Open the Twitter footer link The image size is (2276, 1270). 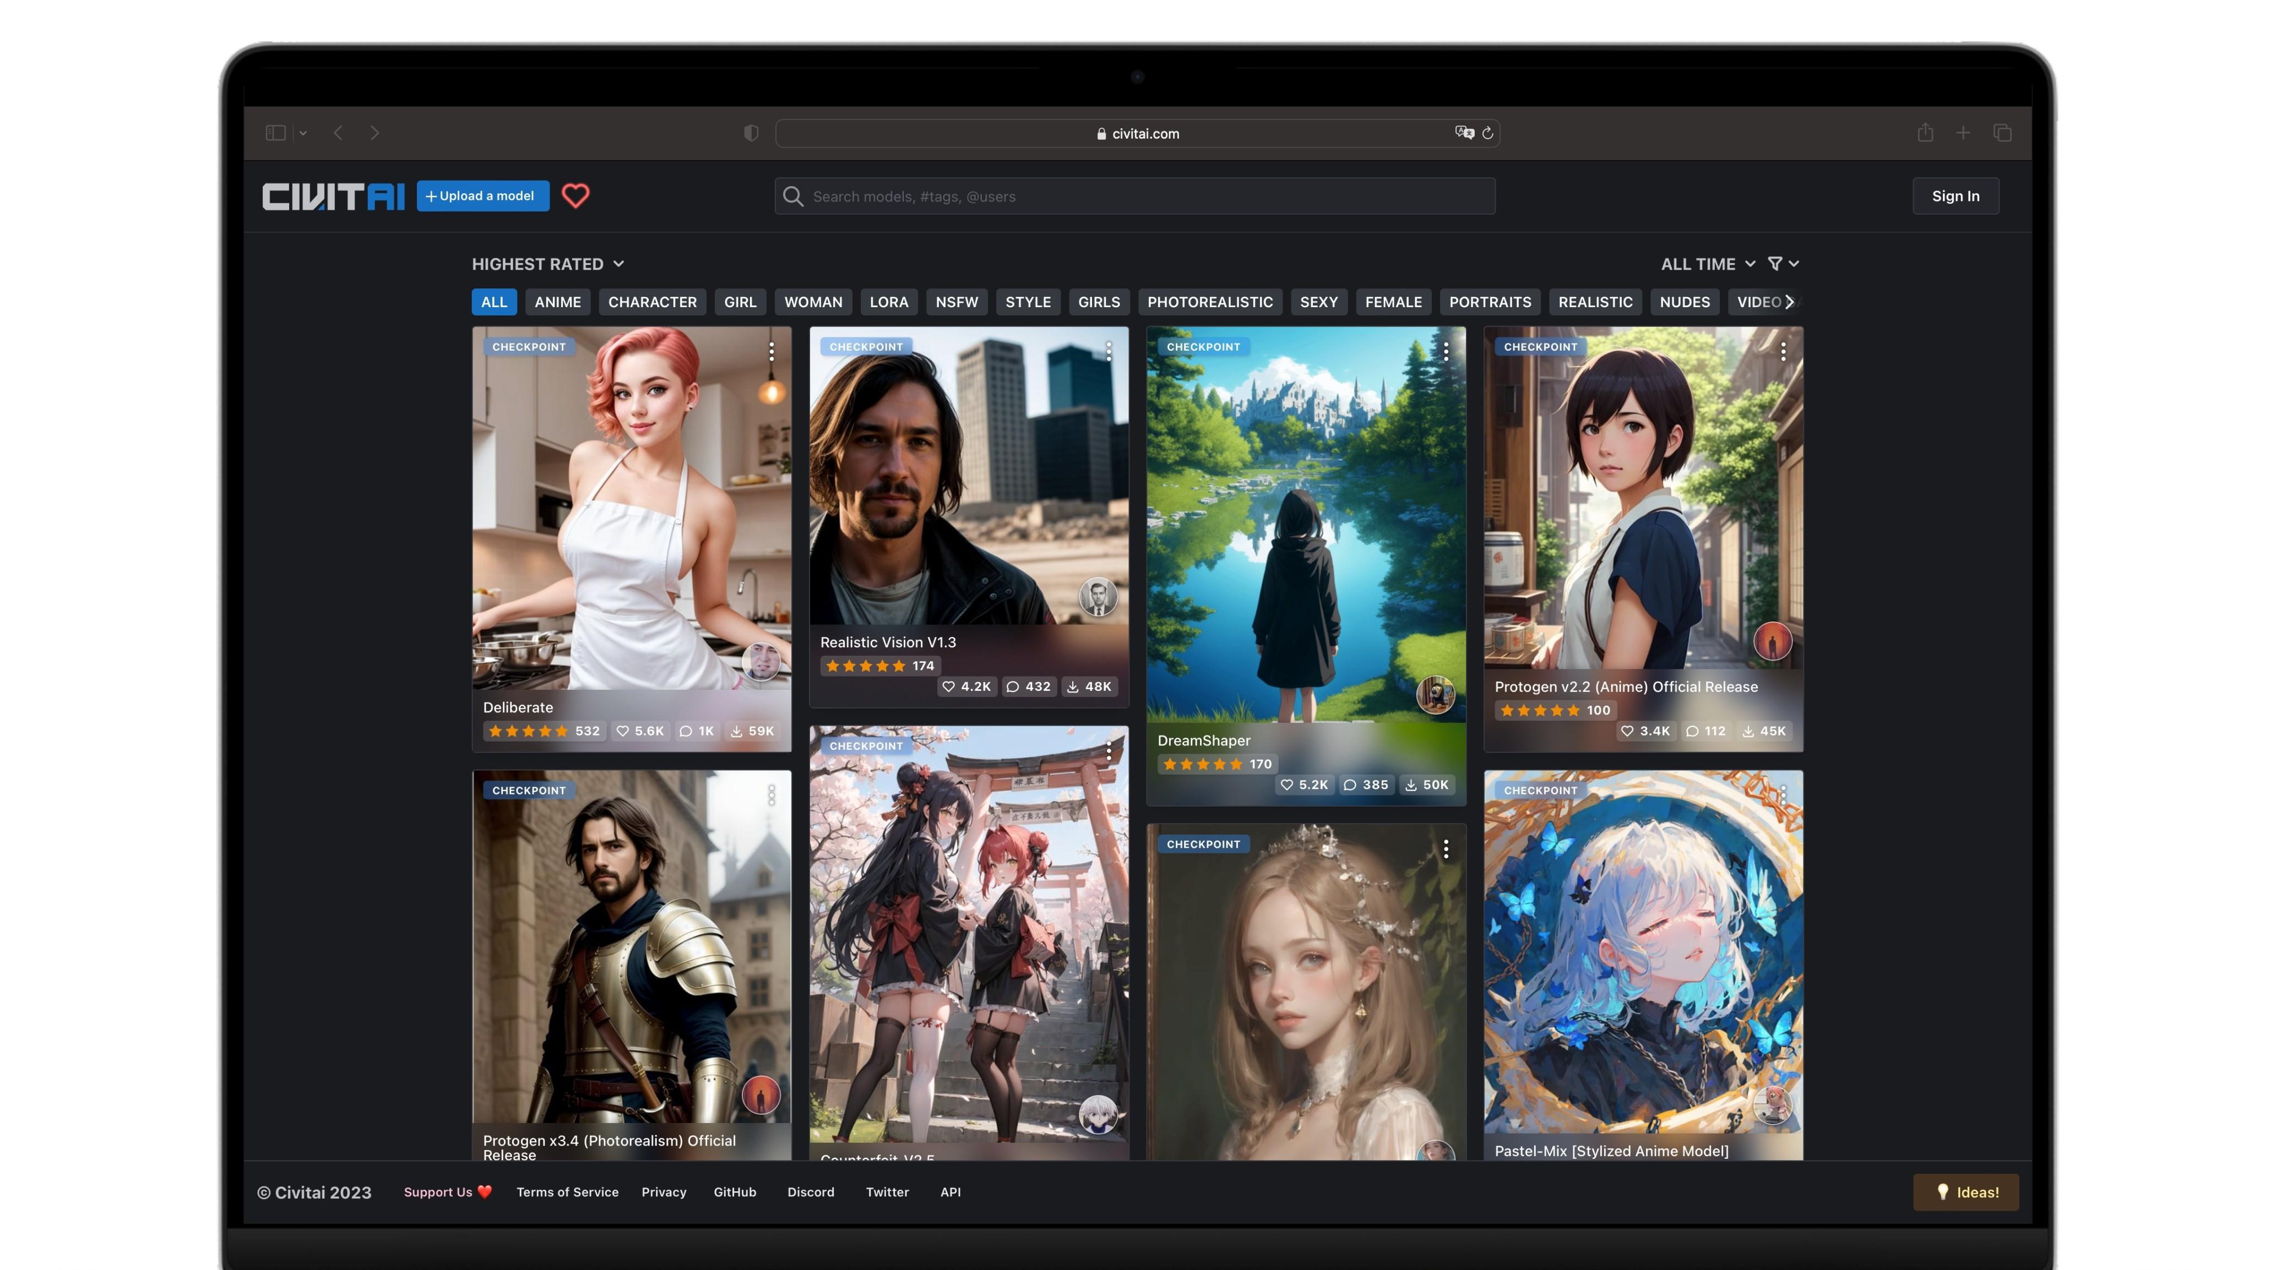887,1192
